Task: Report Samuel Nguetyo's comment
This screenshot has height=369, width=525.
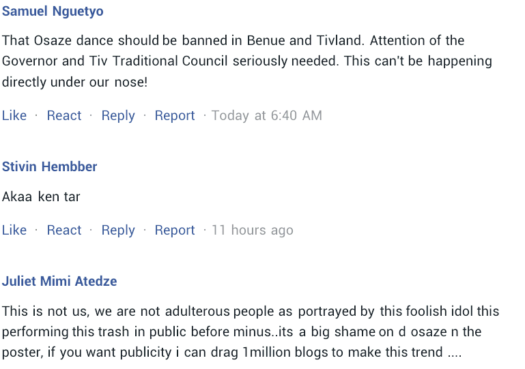Action: pyautogui.click(x=175, y=115)
